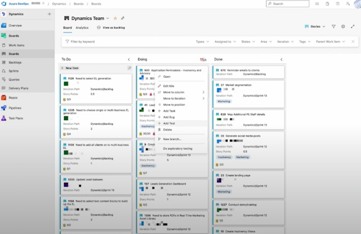361x234 pixels.
Task: Choose Delete in context menu
Action: (181, 130)
